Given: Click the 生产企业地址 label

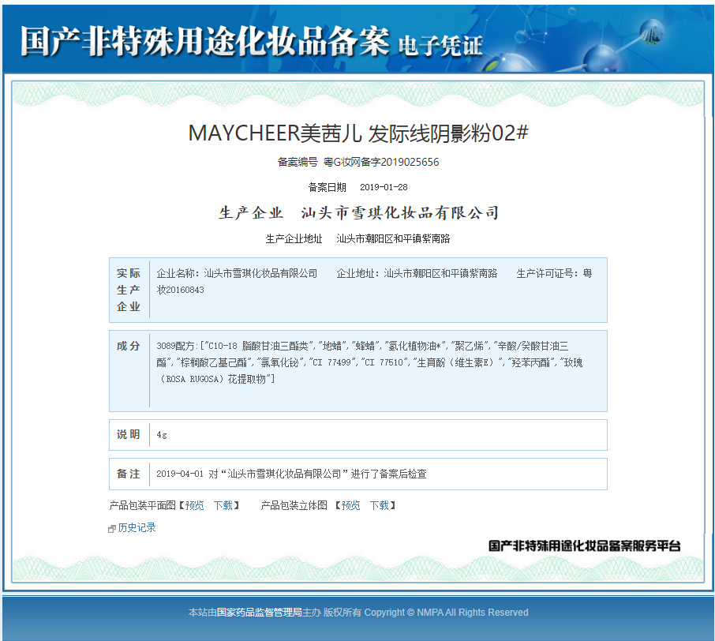Looking at the screenshot, I should click(294, 238).
